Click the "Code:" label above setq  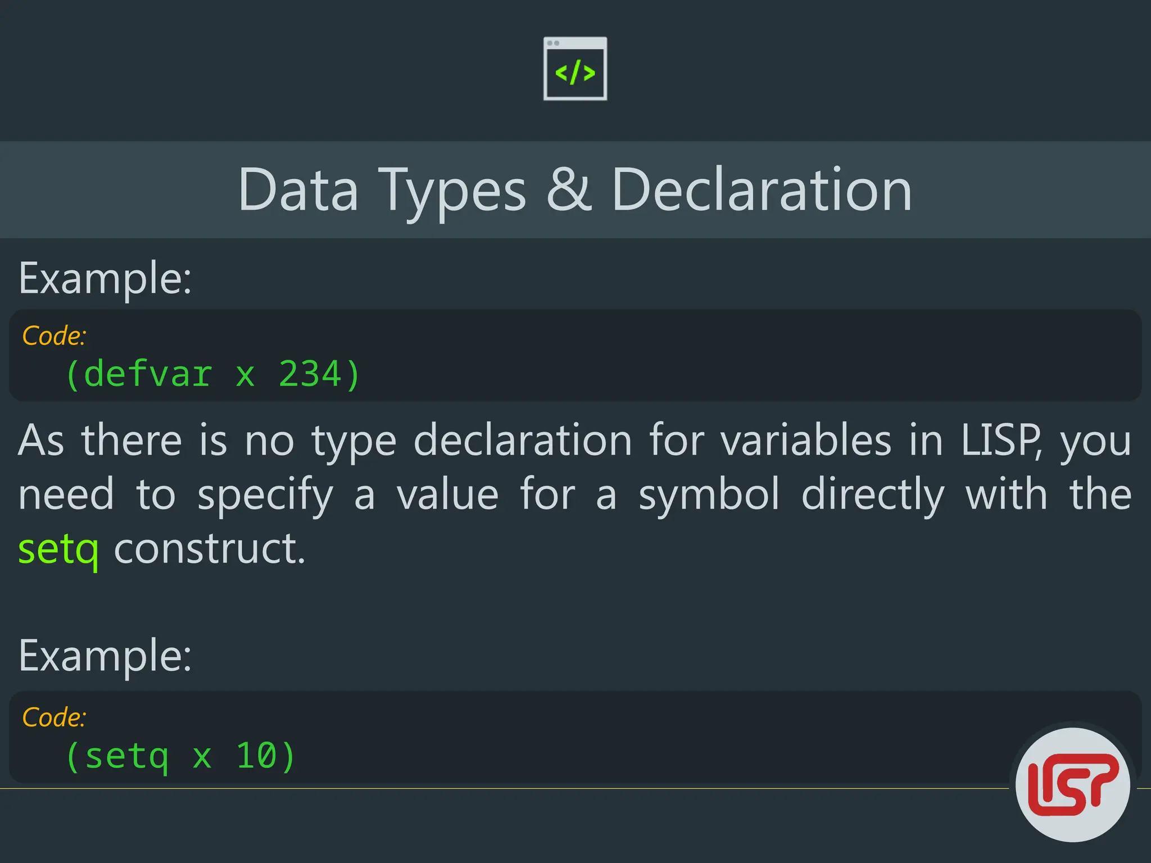[54, 717]
